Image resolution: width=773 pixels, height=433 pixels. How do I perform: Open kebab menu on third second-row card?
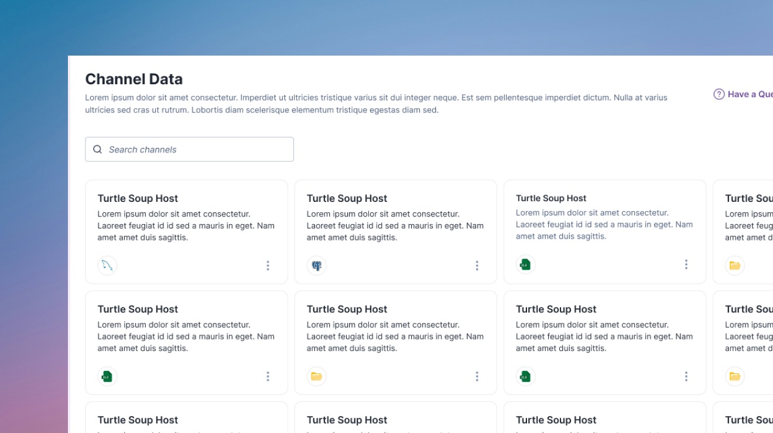pyautogui.click(x=686, y=376)
